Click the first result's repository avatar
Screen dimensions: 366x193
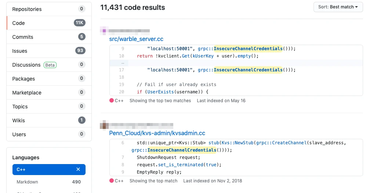(104, 31)
